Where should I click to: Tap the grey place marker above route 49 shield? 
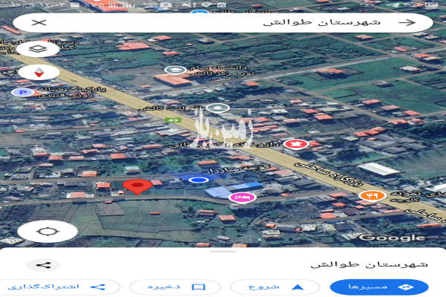(218, 108)
